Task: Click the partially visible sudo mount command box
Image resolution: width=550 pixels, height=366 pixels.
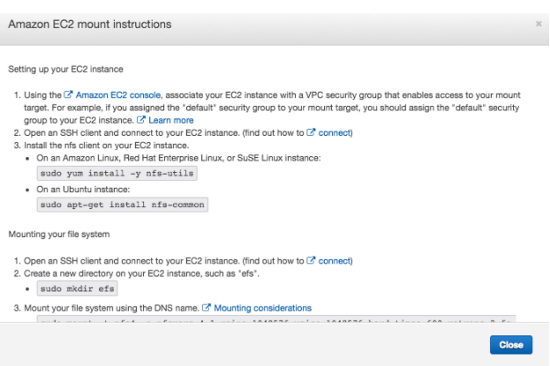Action: click(276, 318)
